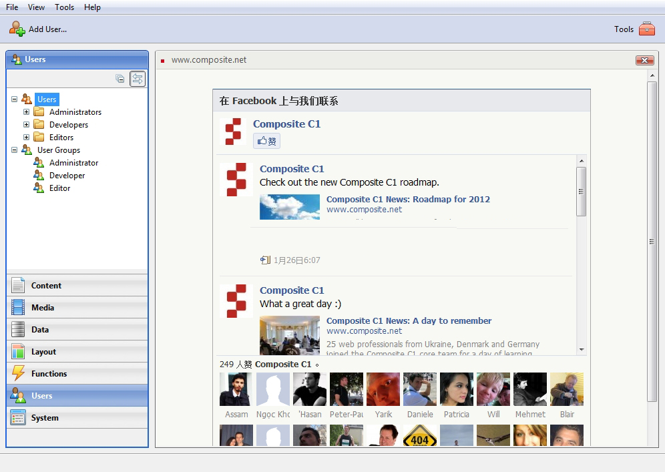Collapse the Users tree root

coord(15,99)
